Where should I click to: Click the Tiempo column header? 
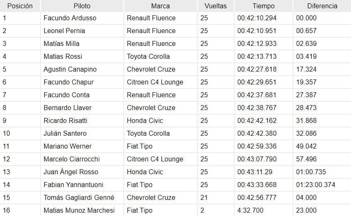[264, 6]
